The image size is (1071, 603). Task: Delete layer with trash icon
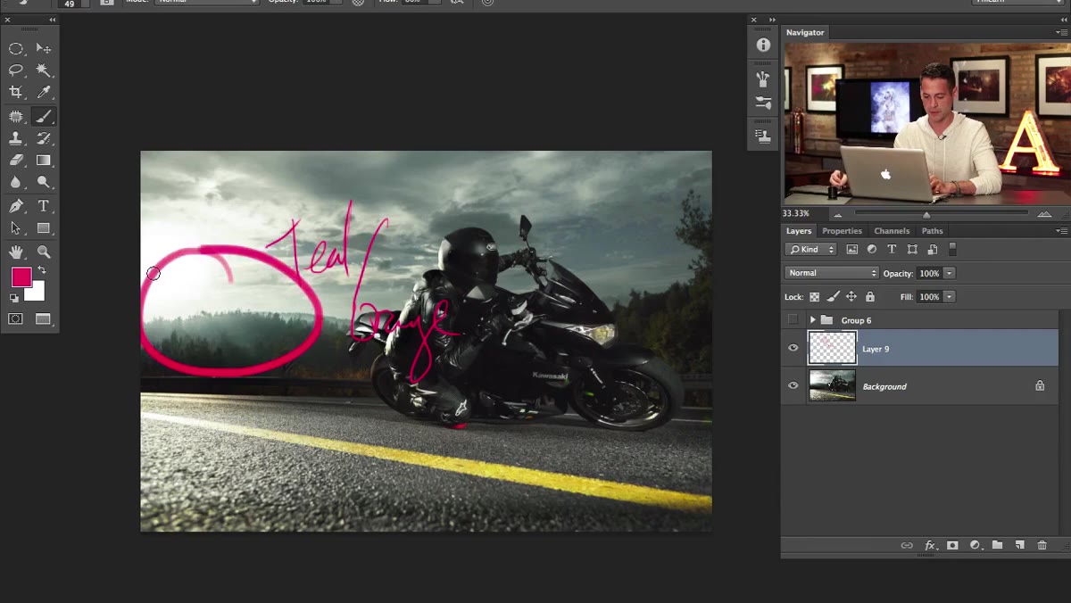click(1042, 545)
